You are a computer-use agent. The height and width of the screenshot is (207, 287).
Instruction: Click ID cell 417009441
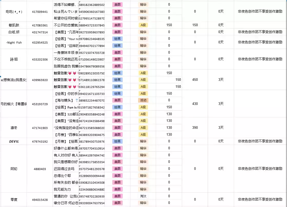pos(40,12)
